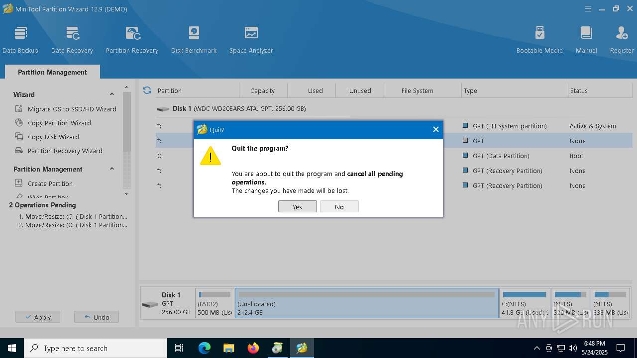Open Task View on the taskbar
This screenshot has height=358, width=637.
click(x=179, y=348)
